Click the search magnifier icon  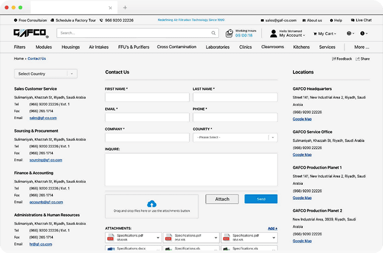coord(213,33)
